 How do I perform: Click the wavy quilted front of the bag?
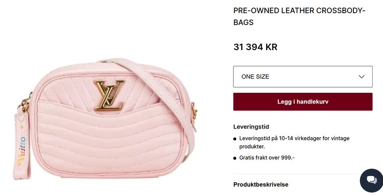pos(110,139)
